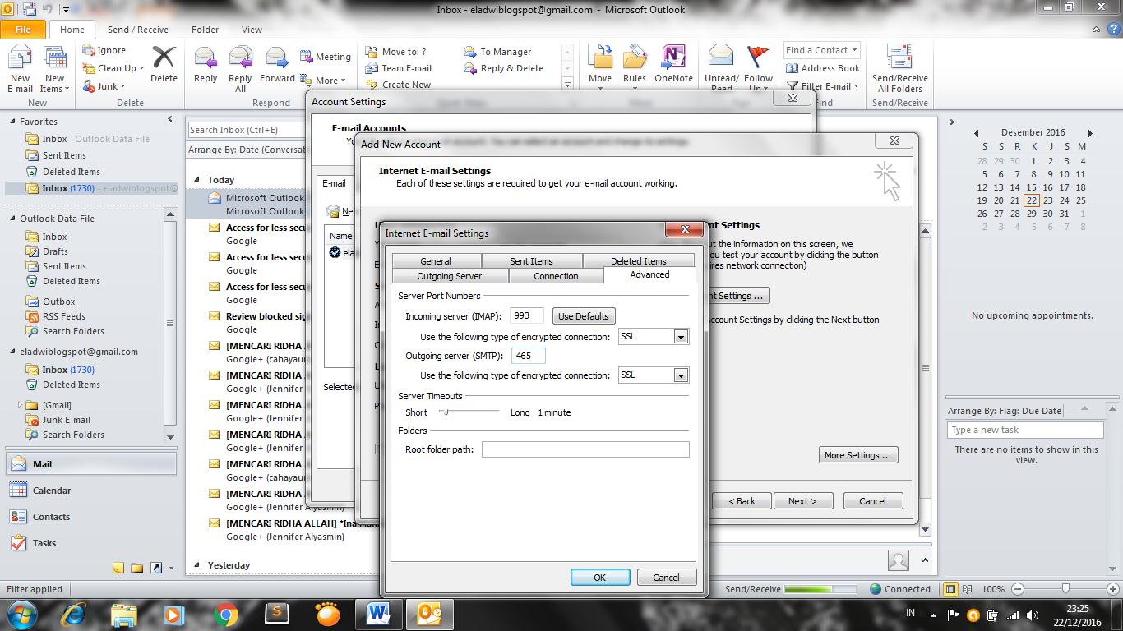Switch to the Outgoing Server tab
1123x631 pixels.
pos(450,276)
